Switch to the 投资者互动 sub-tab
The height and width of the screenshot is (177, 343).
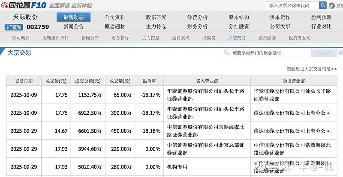[299, 38]
